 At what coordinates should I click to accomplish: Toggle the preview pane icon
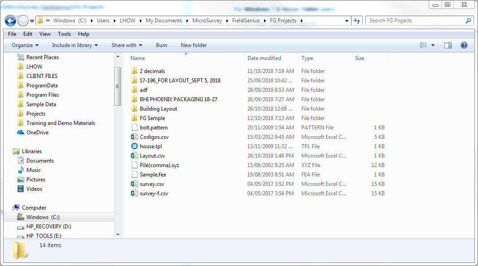(x=448, y=45)
